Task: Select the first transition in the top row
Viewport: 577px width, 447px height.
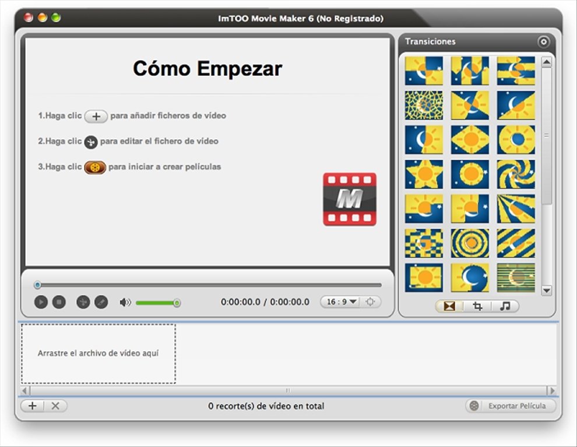Action: [424, 71]
